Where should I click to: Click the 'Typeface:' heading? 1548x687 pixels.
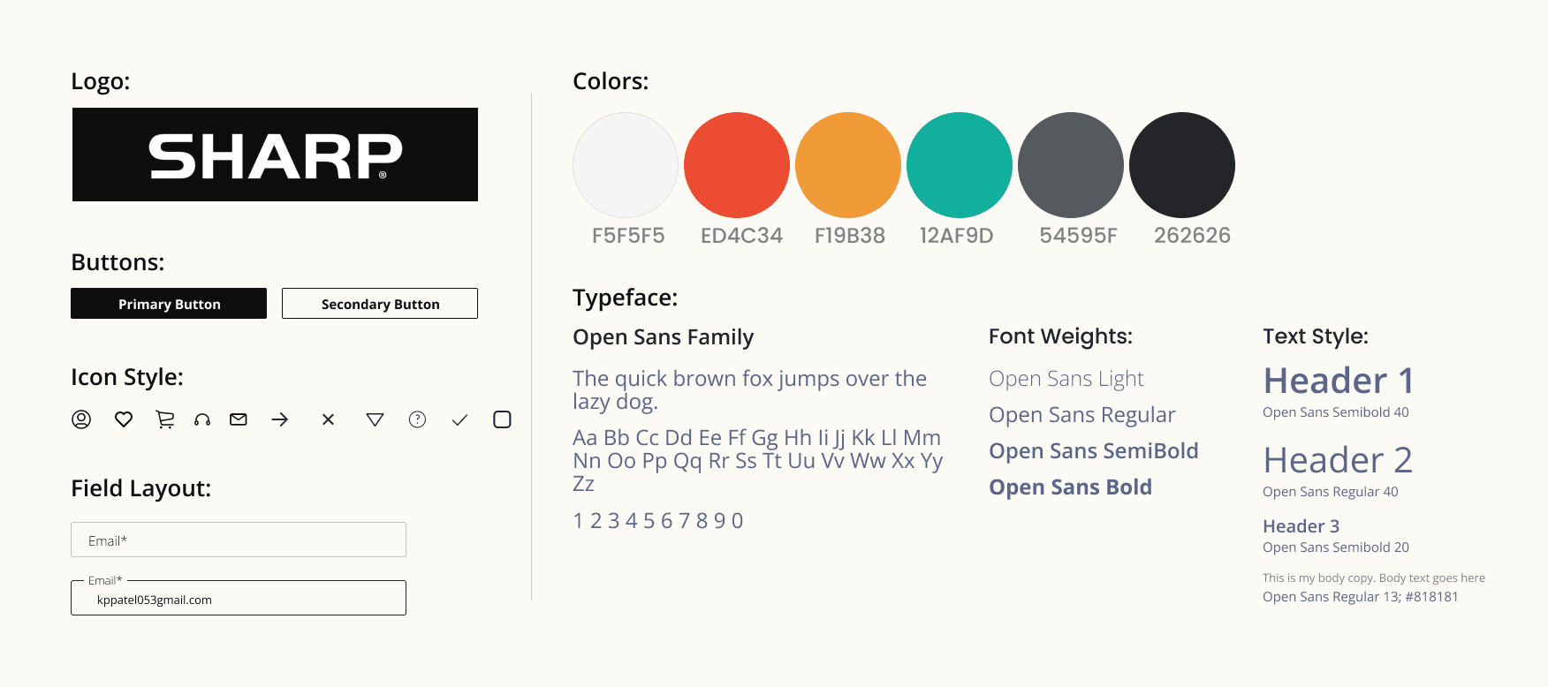click(626, 298)
